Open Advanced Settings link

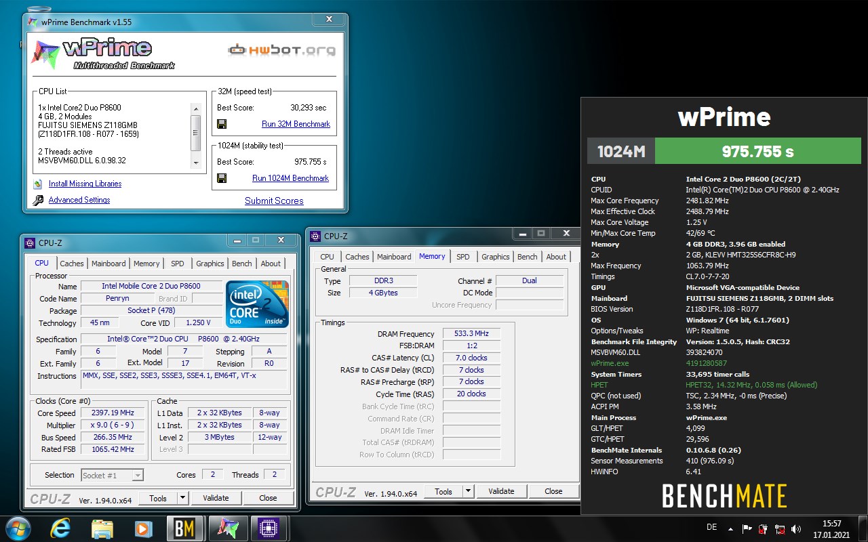coord(79,200)
